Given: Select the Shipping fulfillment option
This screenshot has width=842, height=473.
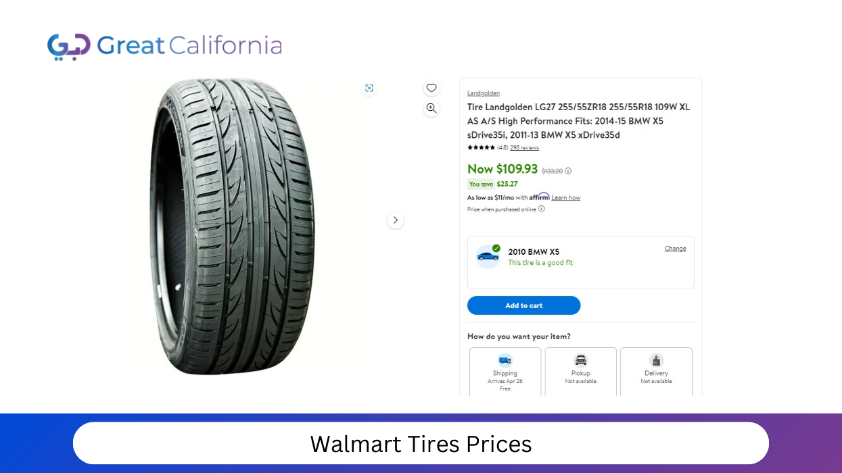Looking at the screenshot, I should click(505, 371).
